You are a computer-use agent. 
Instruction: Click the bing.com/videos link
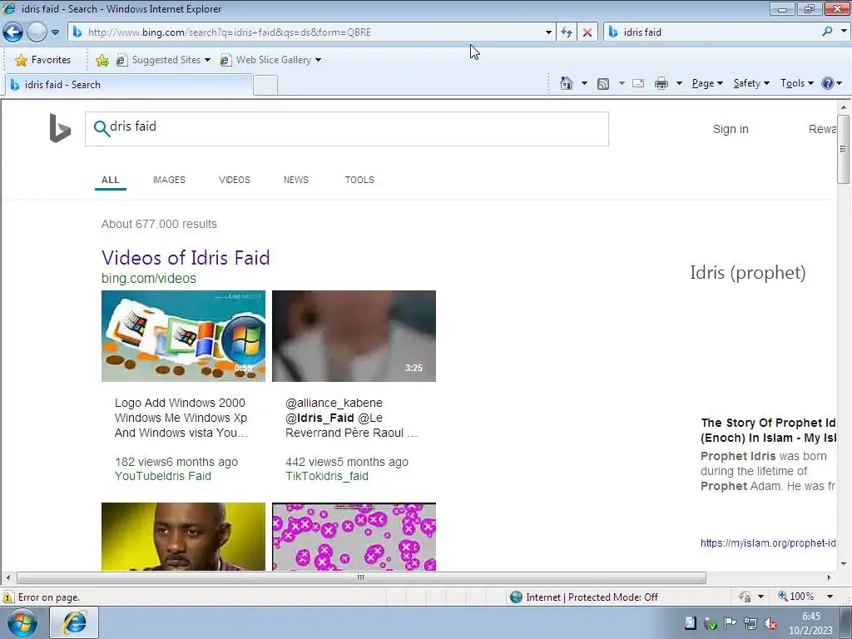click(148, 278)
